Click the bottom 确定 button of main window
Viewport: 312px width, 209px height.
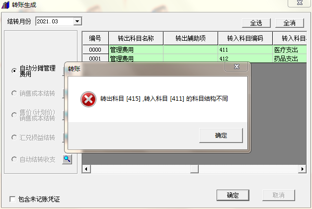click(x=233, y=195)
